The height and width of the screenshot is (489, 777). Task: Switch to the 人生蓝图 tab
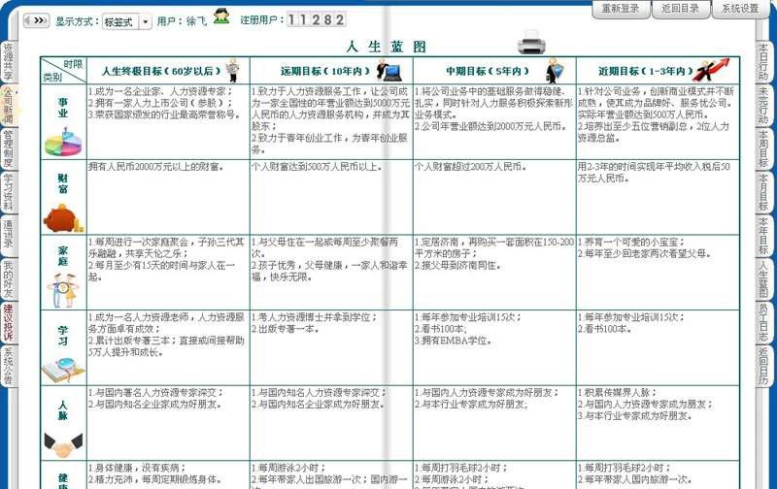pyautogui.click(x=763, y=279)
